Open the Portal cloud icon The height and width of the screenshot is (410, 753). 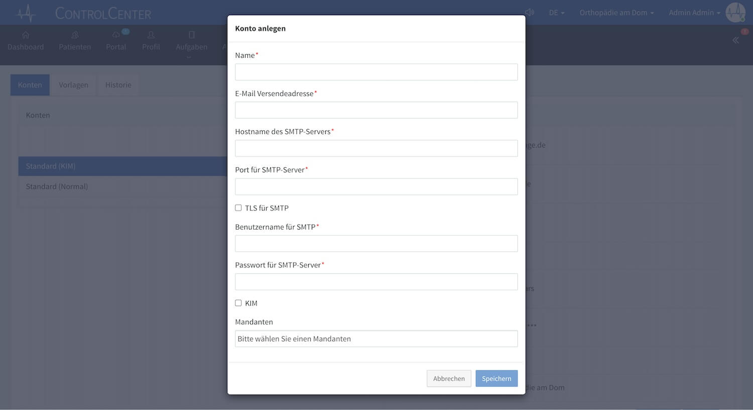[116, 35]
